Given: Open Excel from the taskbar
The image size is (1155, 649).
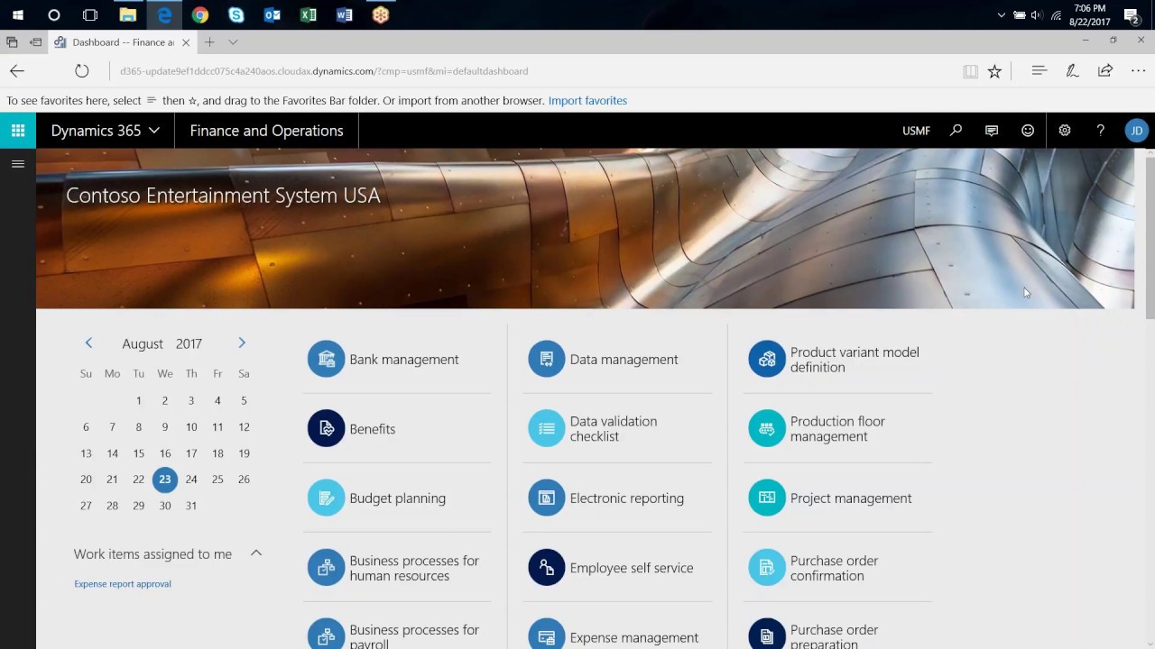Looking at the screenshot, I should (308, 14).
